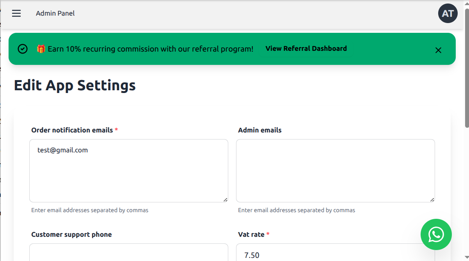Click the Admin Panel title link
Image resolution: width=469 pixels, height=261 pixels.
55,13
